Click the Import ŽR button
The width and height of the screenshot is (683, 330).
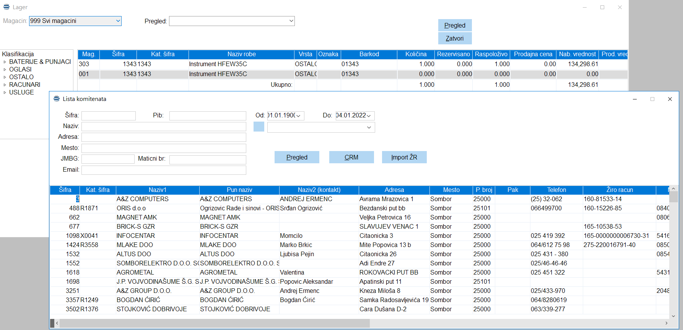point(404,157)
